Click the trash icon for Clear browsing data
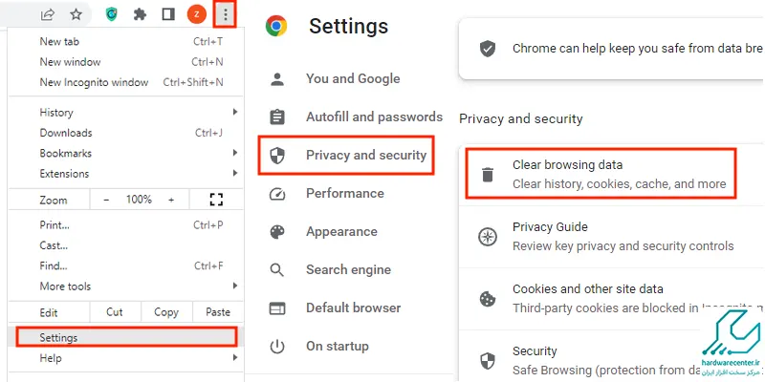Viewport: 765px width, 382px height. pyautogui.click(x=488, y=175)
